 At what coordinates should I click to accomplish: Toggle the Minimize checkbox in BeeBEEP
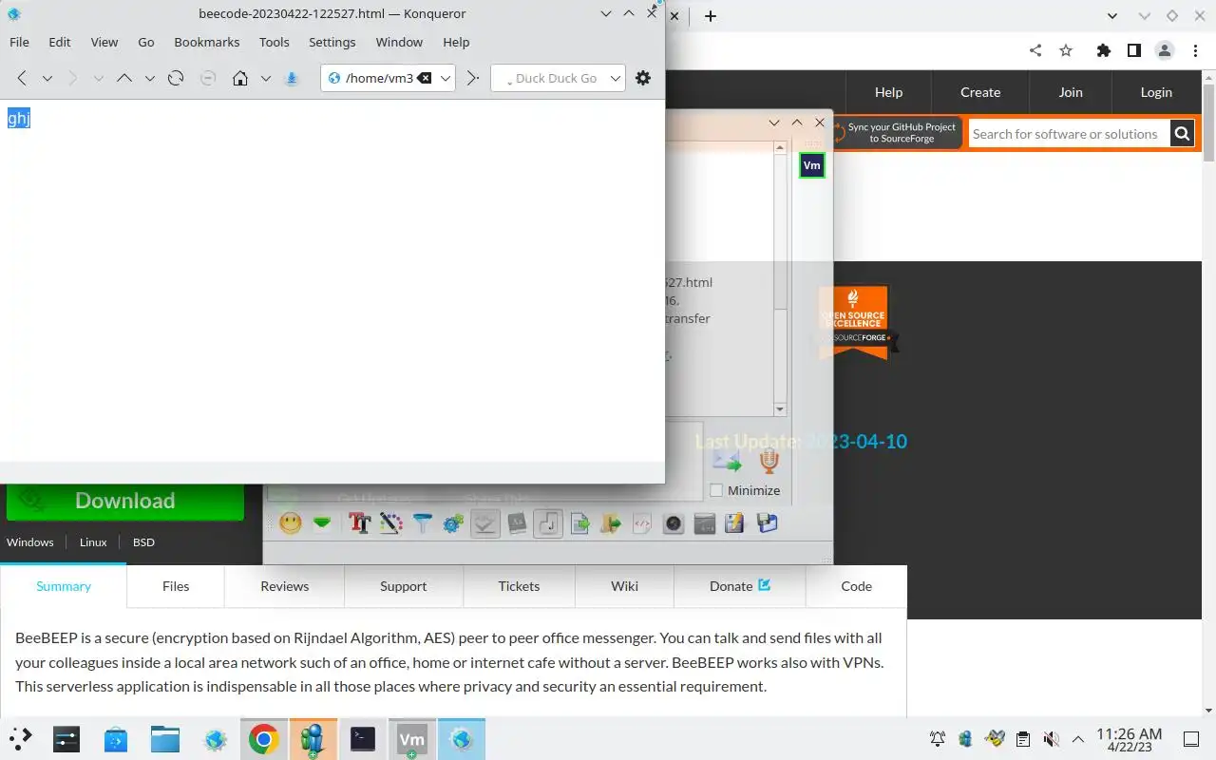(x=717, y=490)
